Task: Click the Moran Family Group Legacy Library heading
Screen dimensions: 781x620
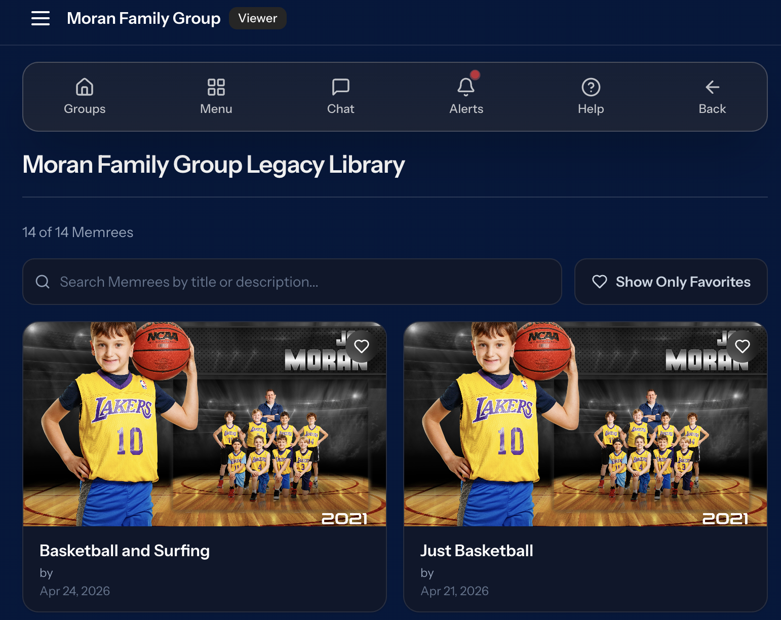Action: (x=214, y=165)
